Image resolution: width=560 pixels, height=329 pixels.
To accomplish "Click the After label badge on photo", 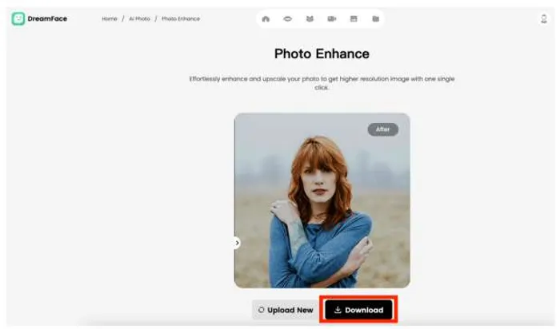I will tap(382, 129).
